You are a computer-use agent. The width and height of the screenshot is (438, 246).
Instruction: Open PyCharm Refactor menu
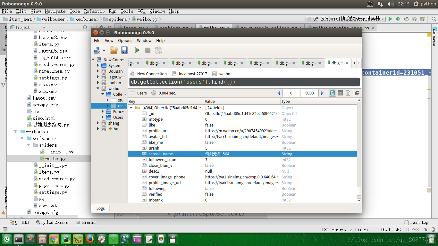[94, 11]
